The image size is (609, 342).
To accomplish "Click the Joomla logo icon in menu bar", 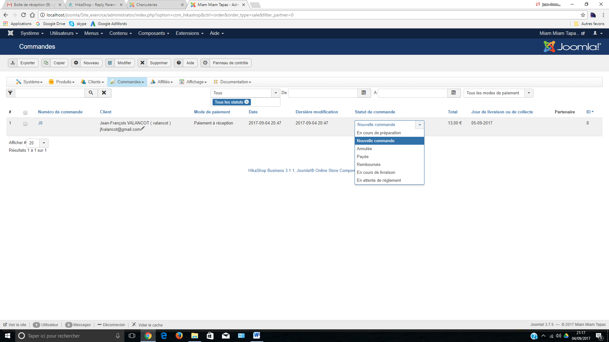I will point(10,33).
